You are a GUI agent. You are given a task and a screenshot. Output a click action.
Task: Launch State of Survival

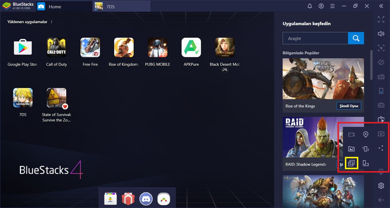pos(57,98)
